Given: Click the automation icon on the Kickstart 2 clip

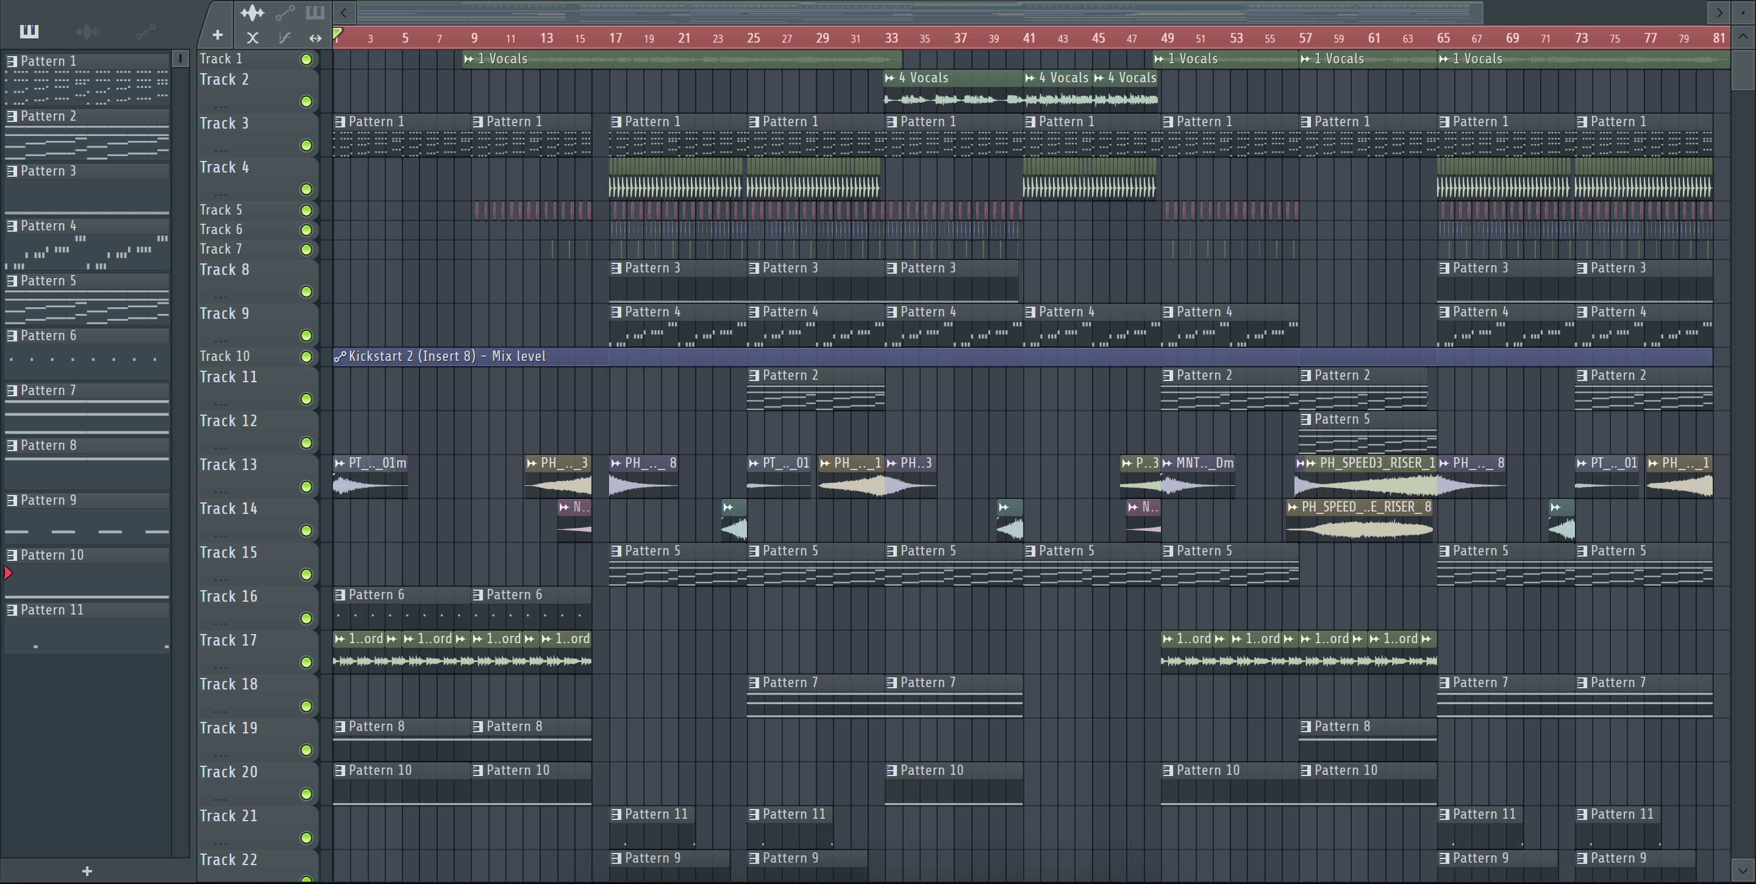Looking at the screenshot, I should point(340,356).
